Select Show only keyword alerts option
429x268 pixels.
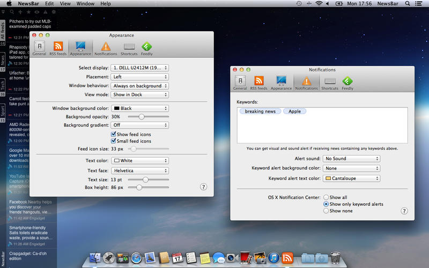tap(326, 204)
